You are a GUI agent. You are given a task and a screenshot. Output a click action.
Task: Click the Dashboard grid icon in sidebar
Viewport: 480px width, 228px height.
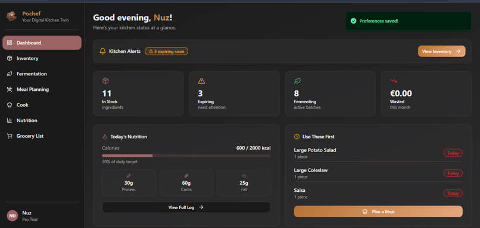10,43
